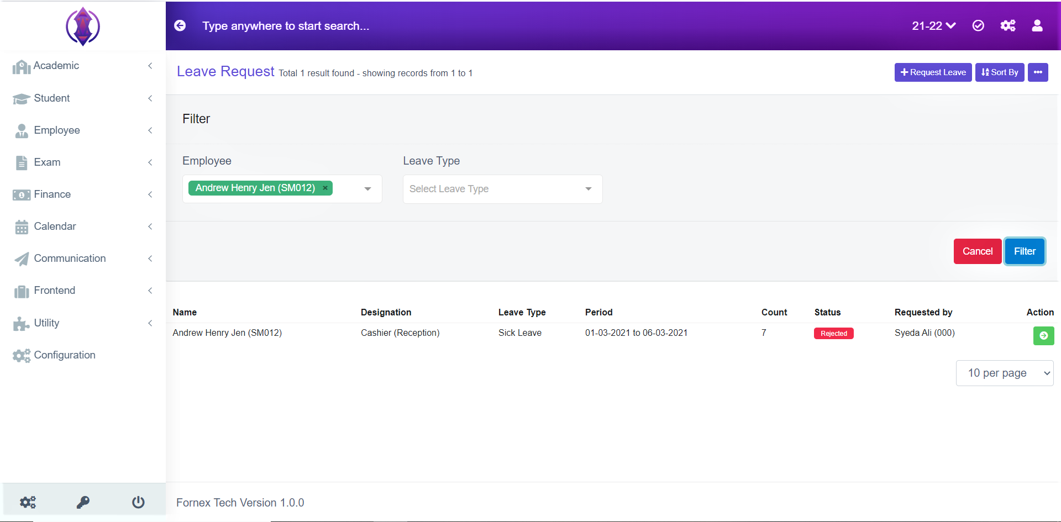This screenshot has width=1061, height=522.
Task: Open the gears settings icon in header
Action: (x=1008, y=26)
